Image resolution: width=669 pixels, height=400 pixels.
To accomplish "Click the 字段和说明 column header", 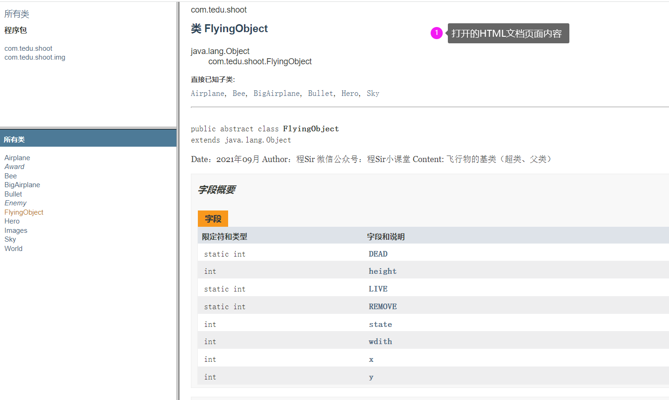I will [x=385, y=237].
